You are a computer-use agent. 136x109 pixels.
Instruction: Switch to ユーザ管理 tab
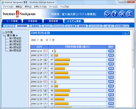tap(12, 21)
